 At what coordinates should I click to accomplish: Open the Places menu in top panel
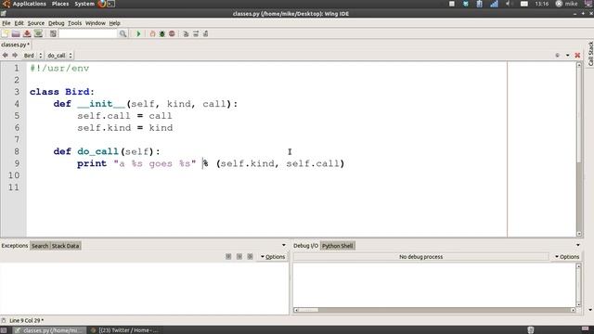[x=60, y=4]
